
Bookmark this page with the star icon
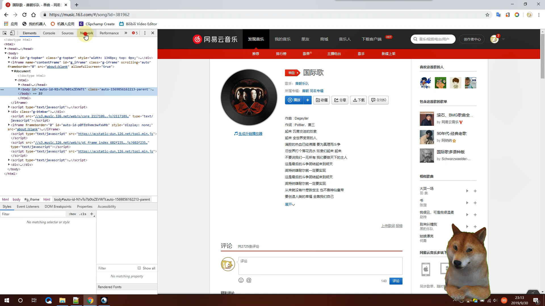pyautogui.click(x=487, y=15)
